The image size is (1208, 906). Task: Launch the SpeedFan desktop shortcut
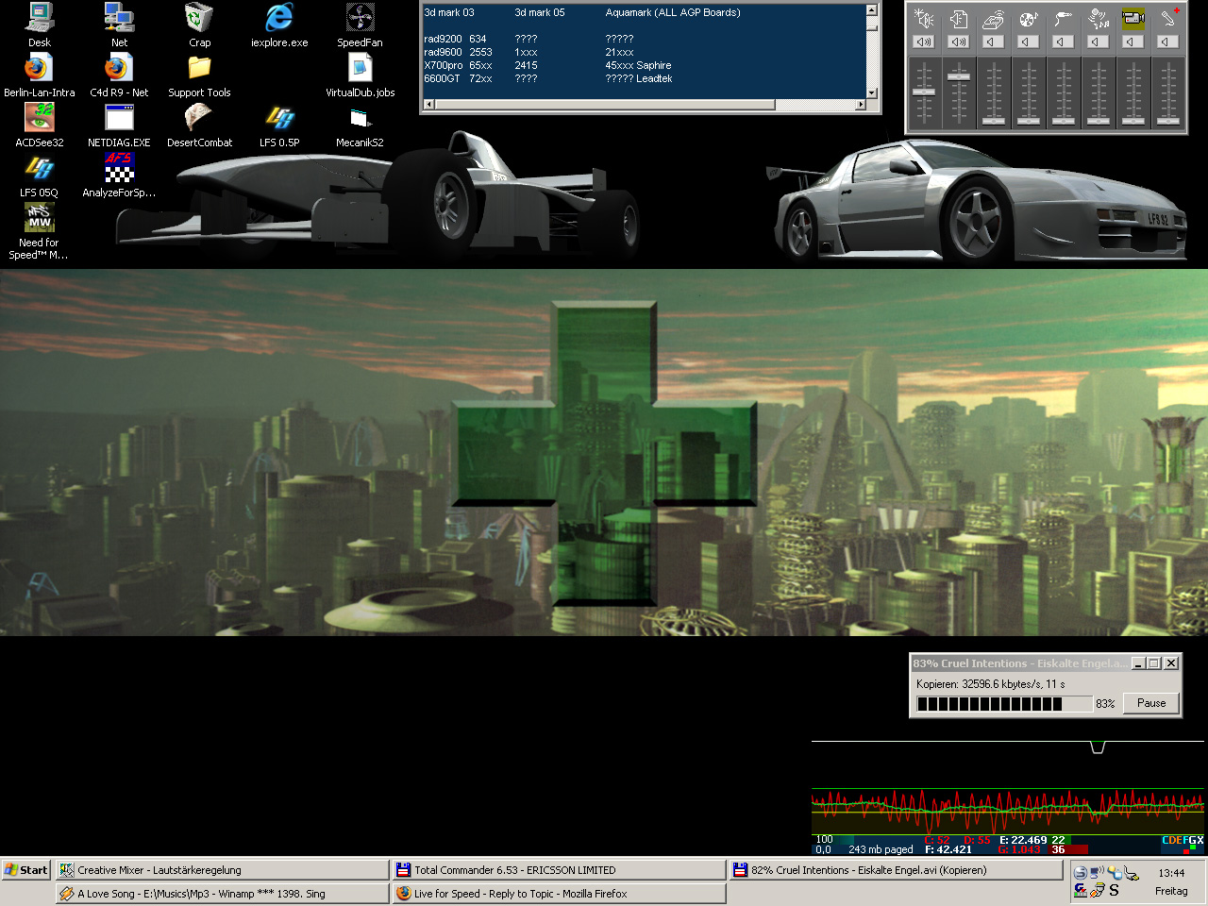pyautogui.click(x=360, y=25)
